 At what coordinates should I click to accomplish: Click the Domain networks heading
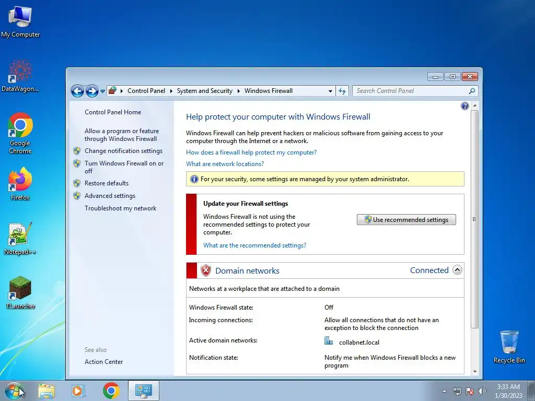tap(247, 271)
